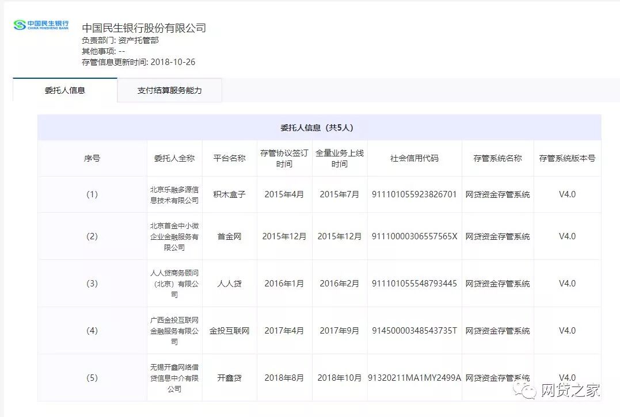This screenshot has height=417, width=620.
Task: Click platform name 积木盒子
Action: [229, 194]
